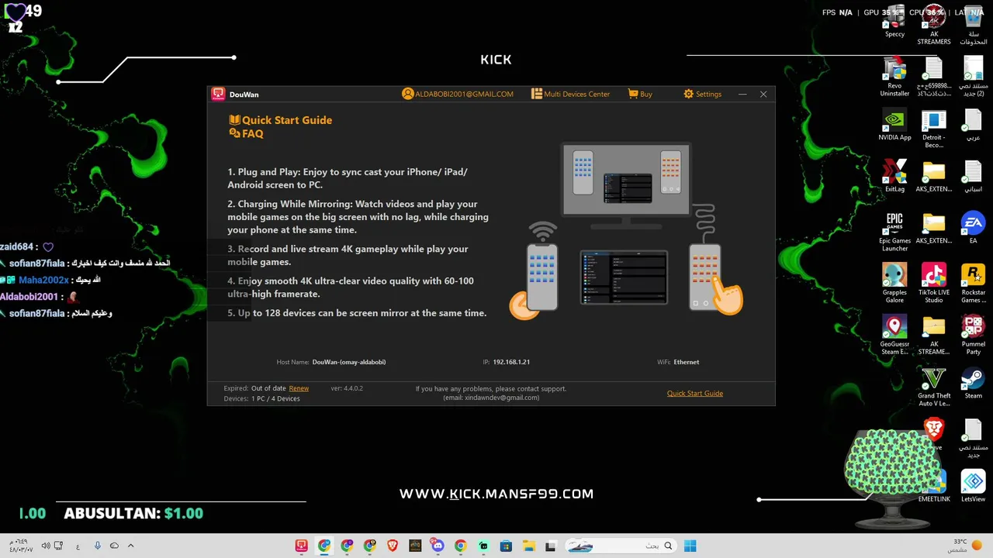The width and height of the screenshot is (993, 558).
Task: Select the Pummel Party desktop icon
Action: click(973, 336)
